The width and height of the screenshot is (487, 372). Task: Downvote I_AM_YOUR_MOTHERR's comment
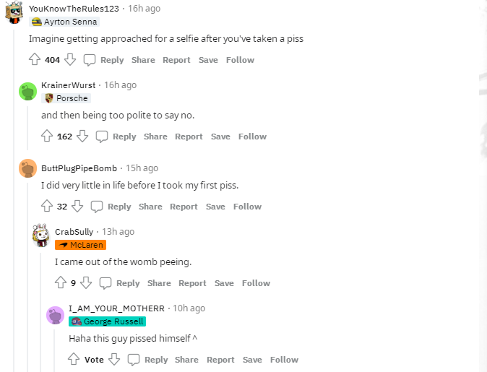tap(114, 360)
